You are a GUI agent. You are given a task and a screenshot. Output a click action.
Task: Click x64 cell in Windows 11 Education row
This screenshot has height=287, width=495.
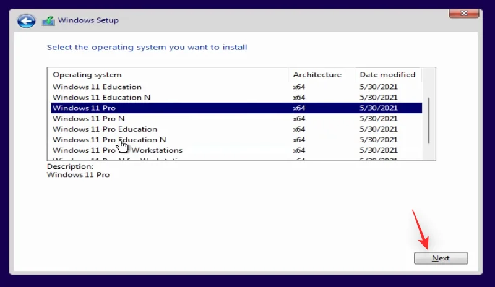tap(299, 87)
